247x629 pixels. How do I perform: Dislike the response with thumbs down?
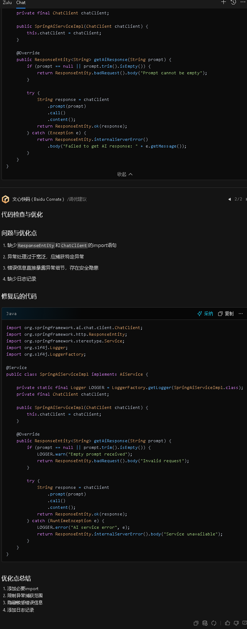[236, 623]
